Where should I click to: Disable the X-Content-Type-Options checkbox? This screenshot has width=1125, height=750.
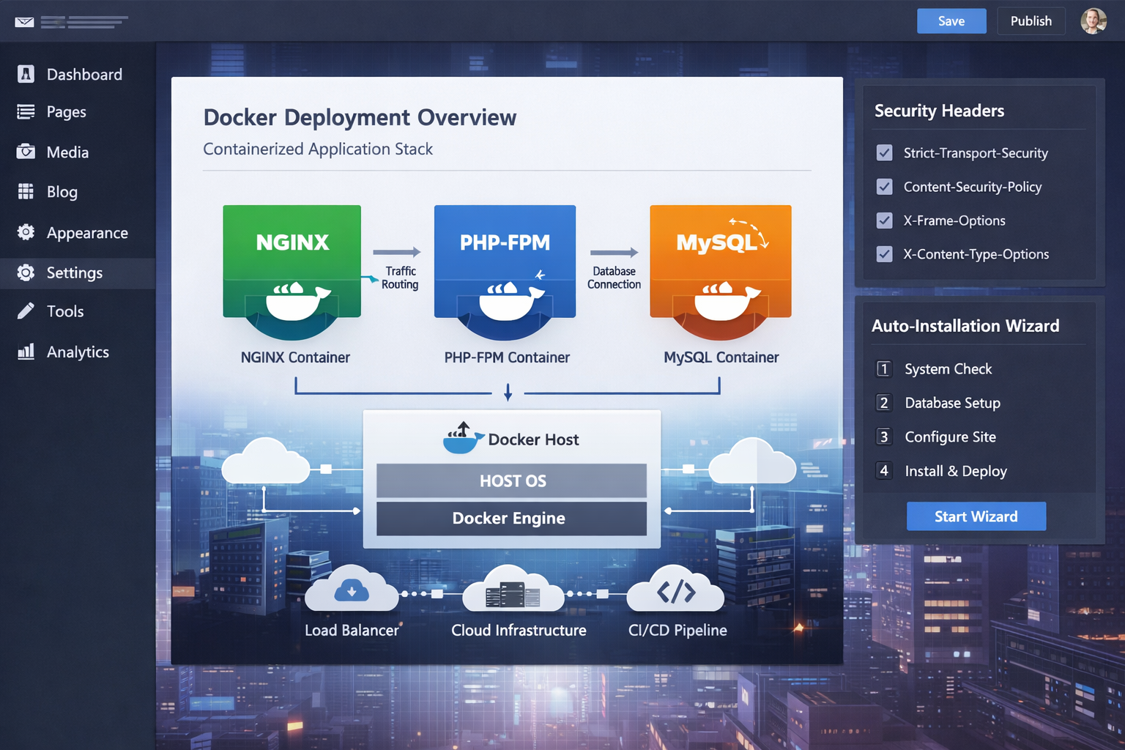[885, 254]
